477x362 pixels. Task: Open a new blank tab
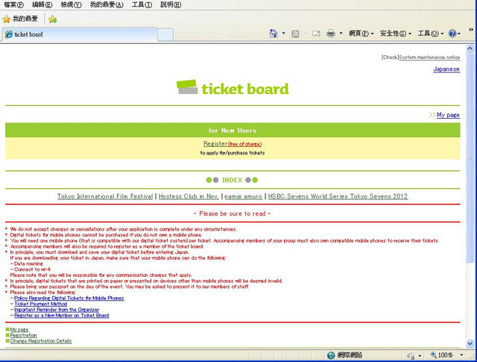pyautogui.click(x=165, y=35)
